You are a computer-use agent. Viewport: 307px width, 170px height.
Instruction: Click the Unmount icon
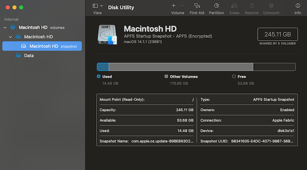(x=271, y=6)
